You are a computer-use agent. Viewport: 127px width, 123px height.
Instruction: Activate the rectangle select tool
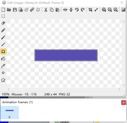click(3, 16)
